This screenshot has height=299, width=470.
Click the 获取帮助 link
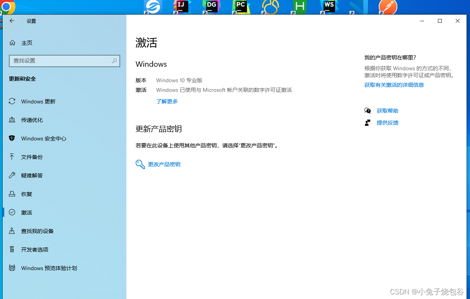point(388,111)
